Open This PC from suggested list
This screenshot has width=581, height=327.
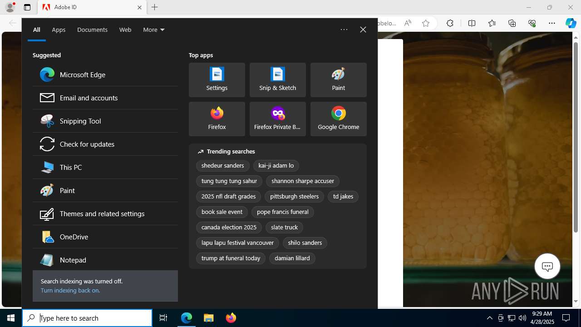[x=105, y=167]
